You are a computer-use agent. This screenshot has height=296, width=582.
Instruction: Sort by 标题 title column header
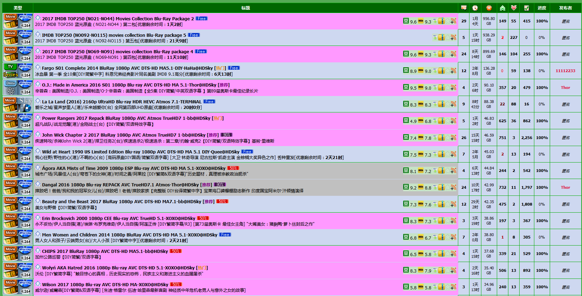(245, 8)
